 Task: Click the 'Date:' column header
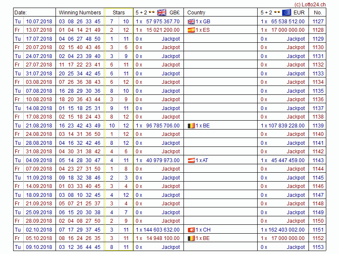point(20,13)
